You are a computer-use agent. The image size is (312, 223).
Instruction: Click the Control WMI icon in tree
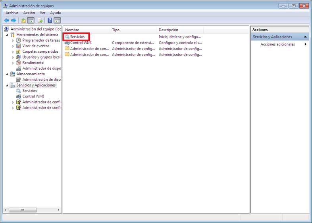18,96
